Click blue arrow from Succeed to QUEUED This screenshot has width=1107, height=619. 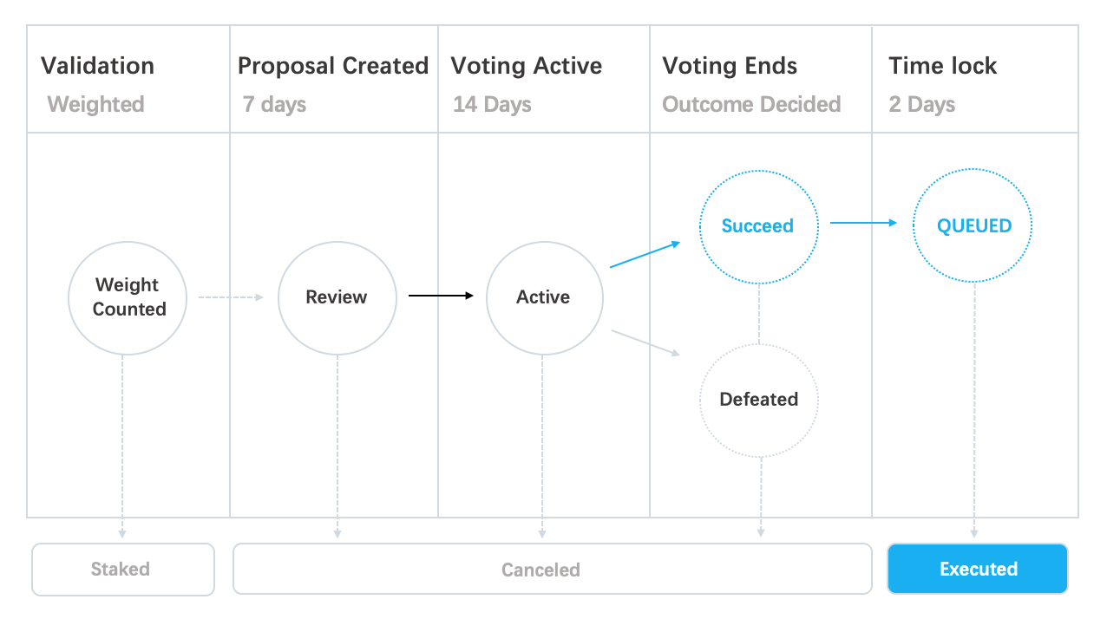(x=864, y=223)
